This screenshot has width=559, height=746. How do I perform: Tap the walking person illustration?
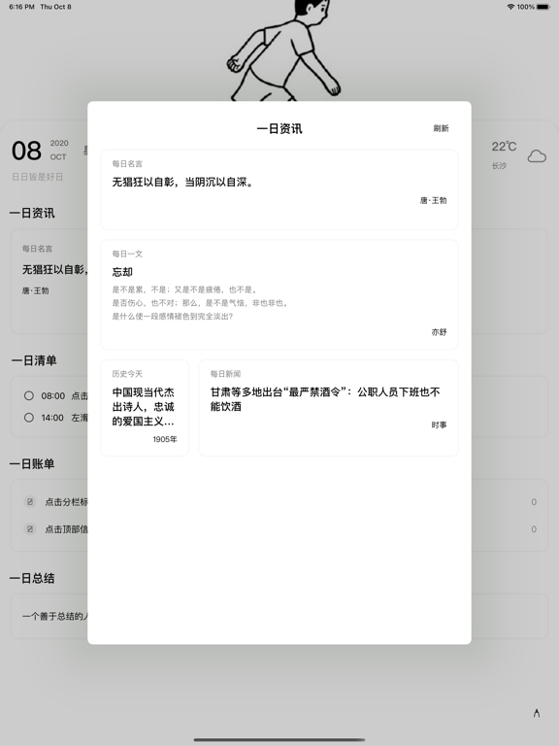pyautogui.click(x=284, y=50)
